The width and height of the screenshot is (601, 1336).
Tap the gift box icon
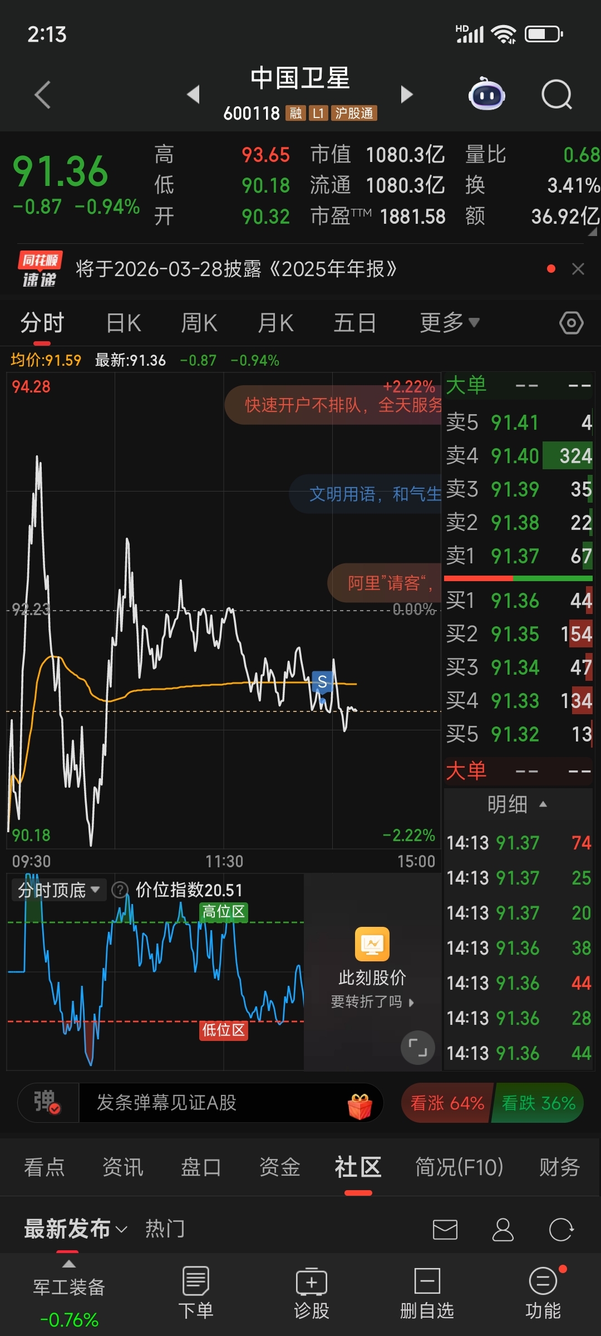(x=360, y=1106)
